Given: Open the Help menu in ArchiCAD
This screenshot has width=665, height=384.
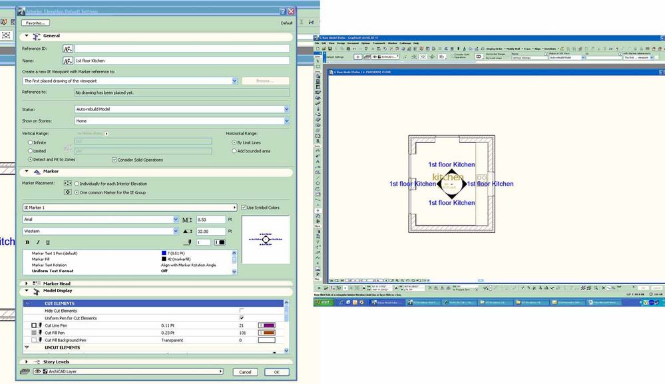Looking at the screenshot, I should point(416,43).
